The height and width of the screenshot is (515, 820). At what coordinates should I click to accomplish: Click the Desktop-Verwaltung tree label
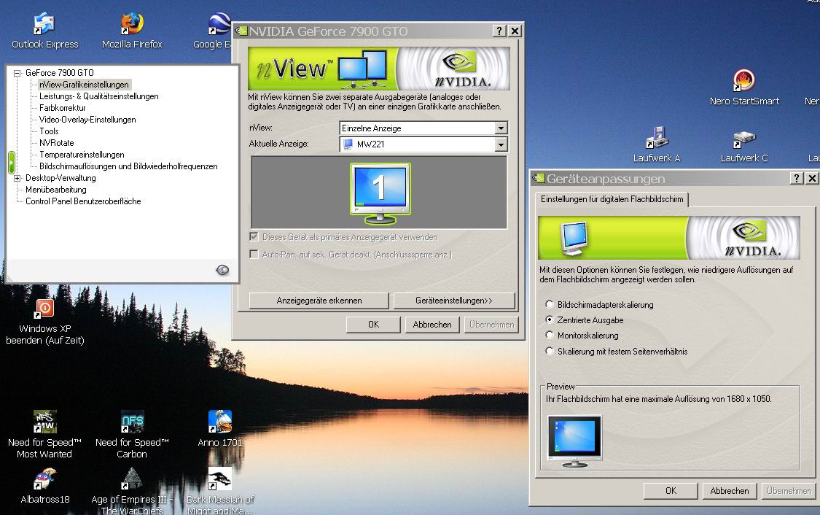click(60, 178)
